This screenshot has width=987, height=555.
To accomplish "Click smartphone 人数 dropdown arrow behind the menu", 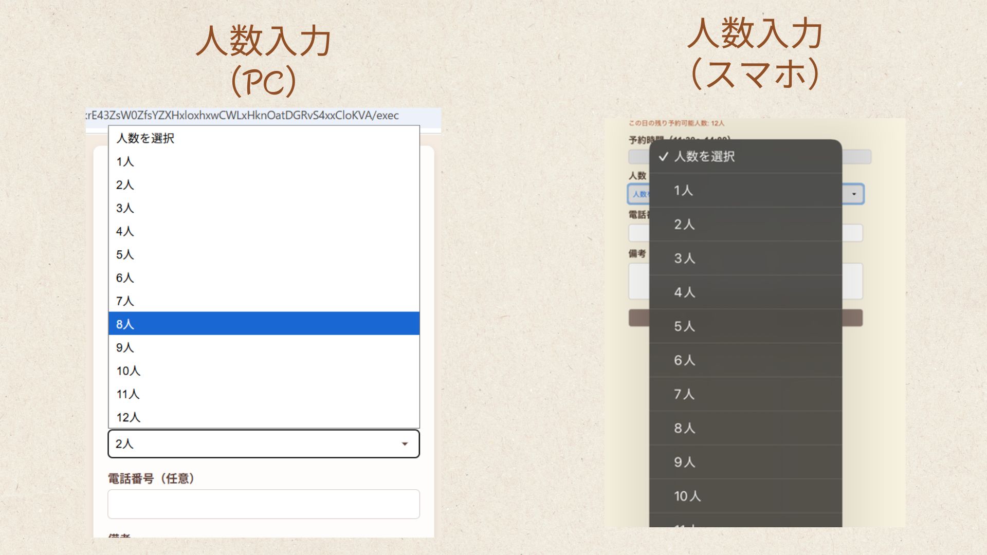I will coord(854,194).
